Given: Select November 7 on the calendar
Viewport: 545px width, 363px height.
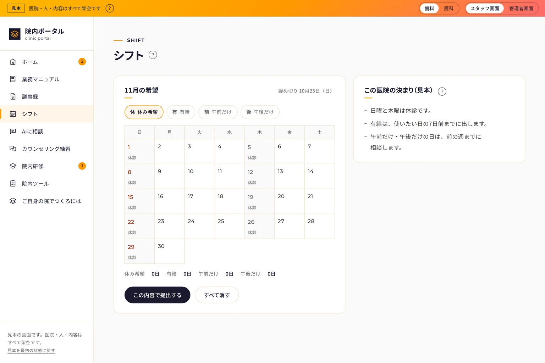Looking at the screenshot, I should pyautogui.click(x=319, y=151).
